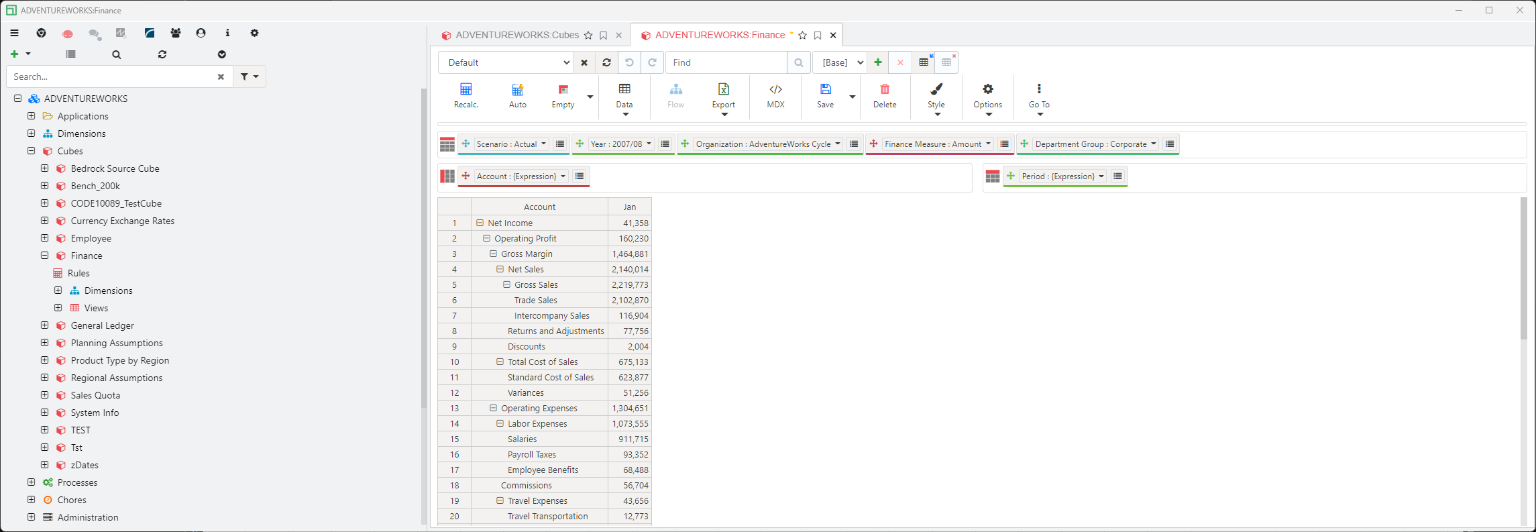This screenshot has width=1536, height=532.
Task: Refresh the view next to Default selector
Action: tap(606, 62)
